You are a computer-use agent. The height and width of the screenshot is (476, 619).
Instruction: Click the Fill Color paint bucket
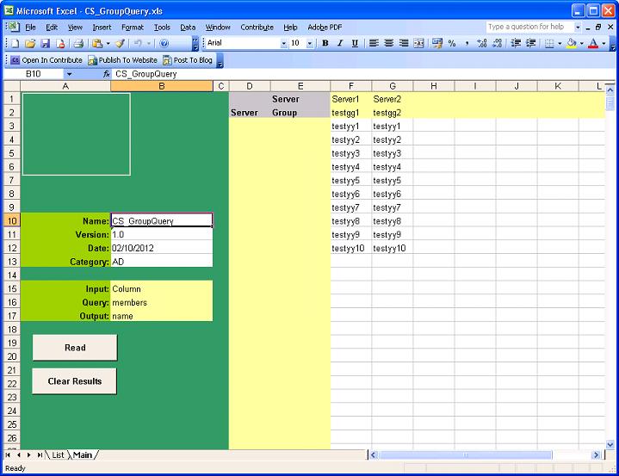[571, 43]
